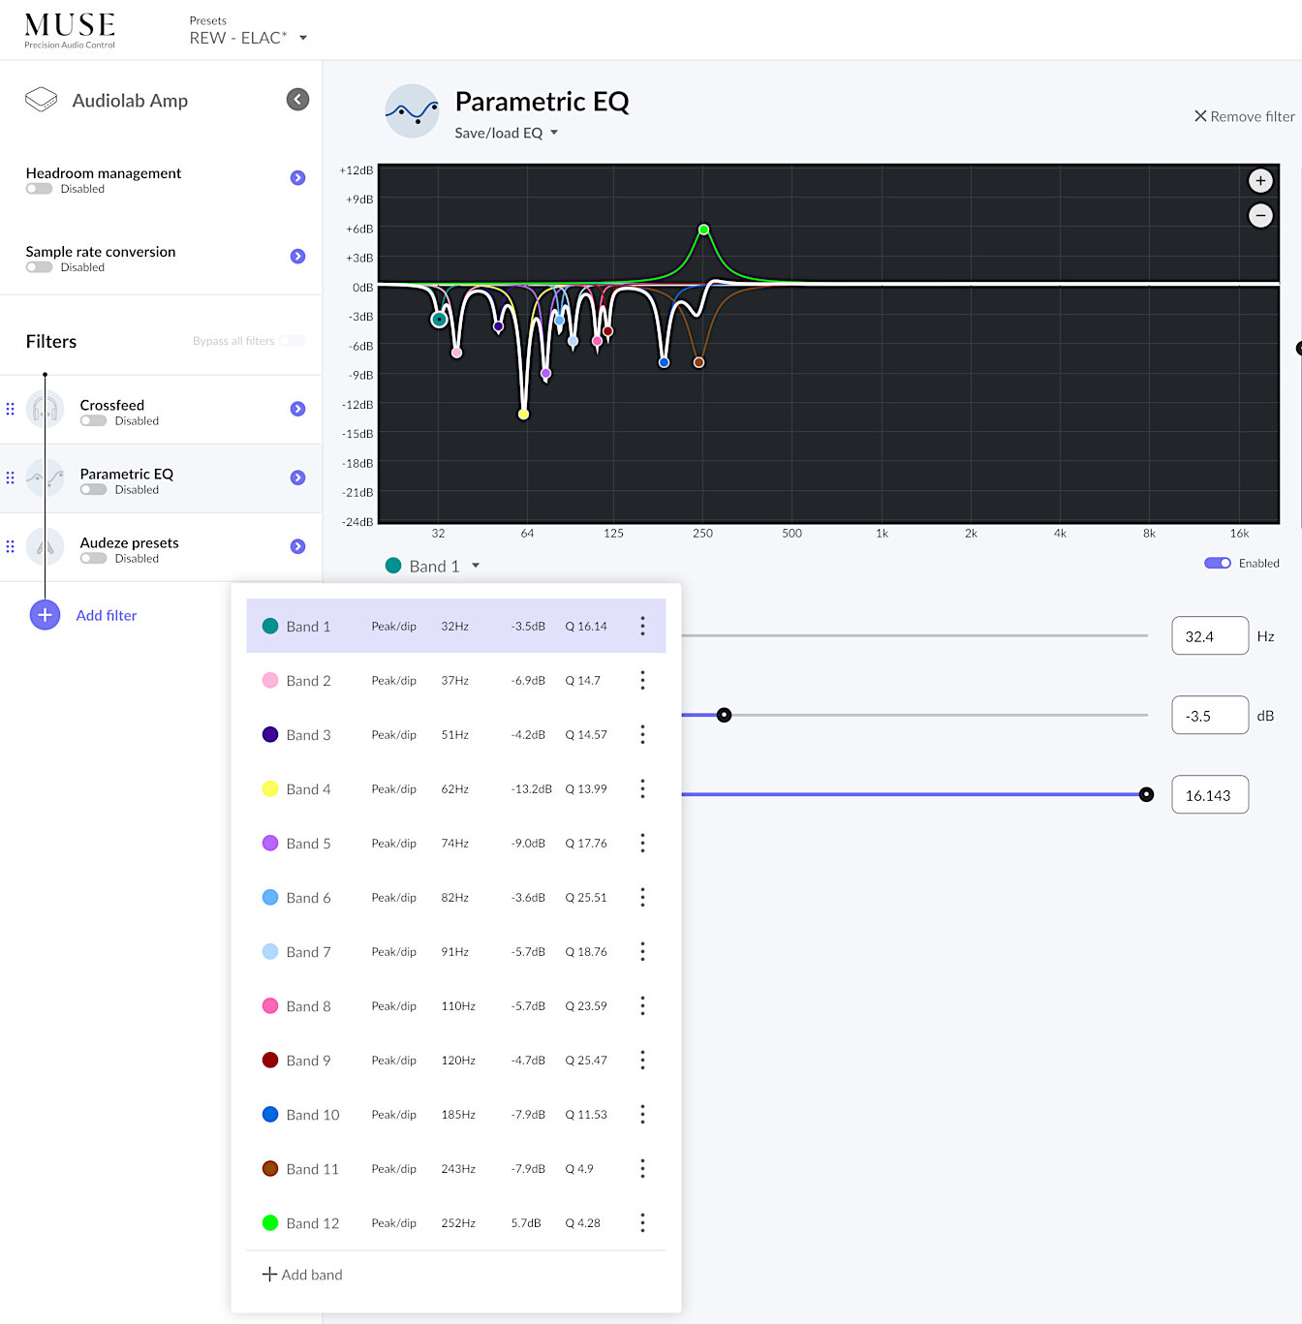Screen dimensions: 1302x1324
Task: Select Band 12 at 252Hz in list
Action: [456, 1223]
